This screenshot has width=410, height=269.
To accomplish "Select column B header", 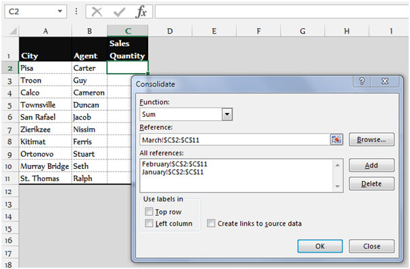I will point(89,31).
